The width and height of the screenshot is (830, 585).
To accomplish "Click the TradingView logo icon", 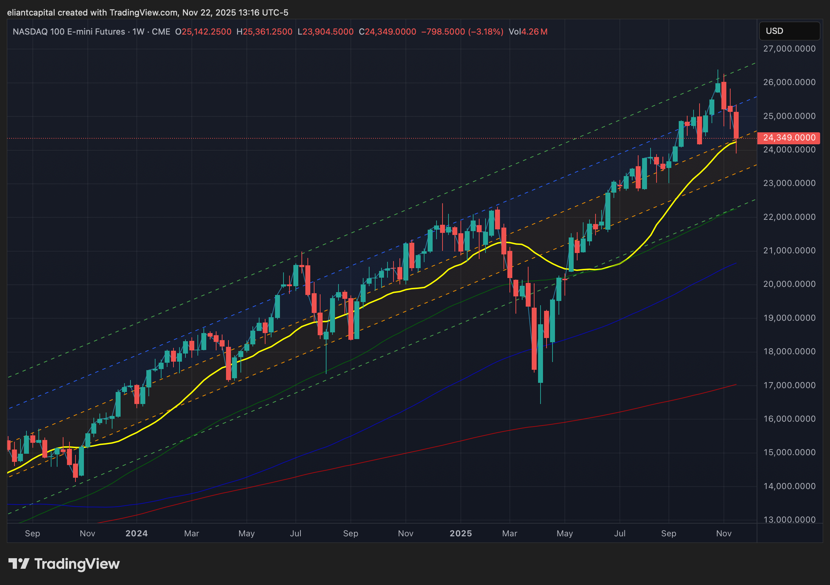I will pos(19,564).
